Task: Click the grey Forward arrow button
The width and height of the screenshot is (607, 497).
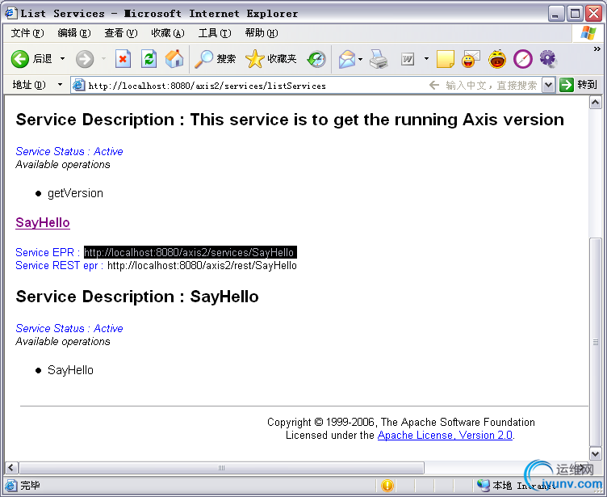Action: [85, 59]
